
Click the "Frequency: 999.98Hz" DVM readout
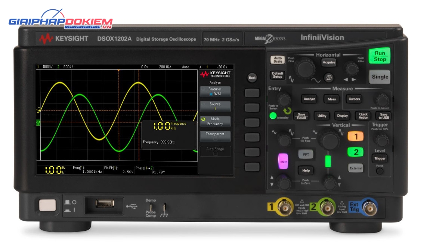pyautogui.click(x=159, y=142)
